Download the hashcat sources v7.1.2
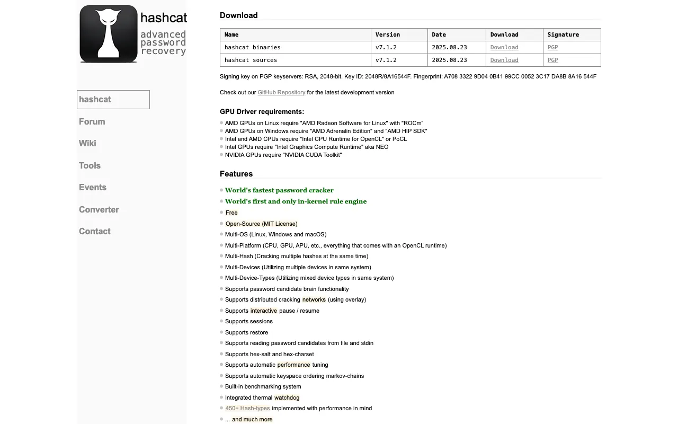The height and width of the screenshot is (424, 678). [503, 60]
